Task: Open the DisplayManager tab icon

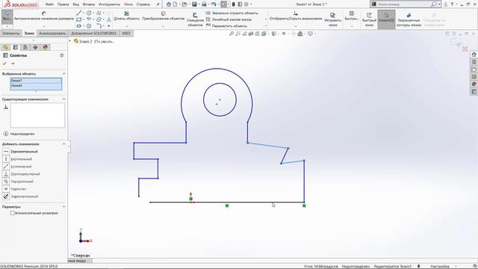Action: point(46,47)
